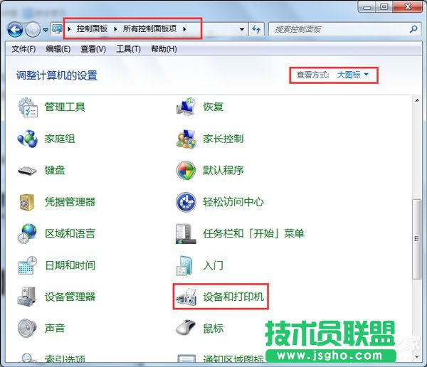Expand the 大图标 view mode dropdown
The width and height of the screenshot is (427, 367).
tap(353, 75)
